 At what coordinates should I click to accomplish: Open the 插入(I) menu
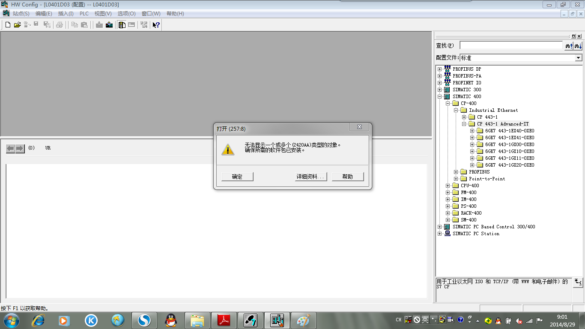(66, 14)
